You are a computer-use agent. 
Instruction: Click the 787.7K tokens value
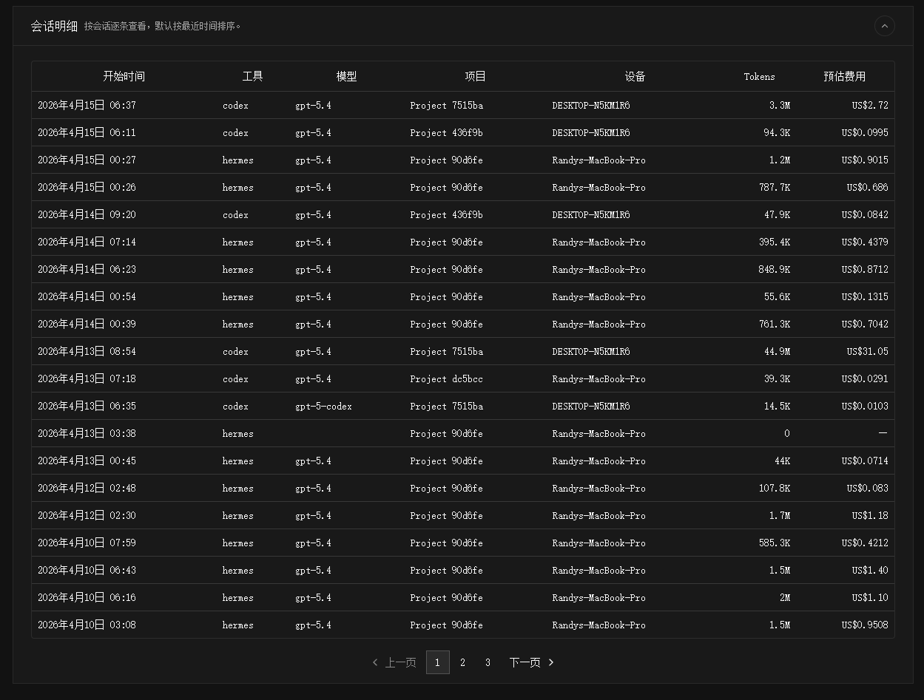pos(775,187)
